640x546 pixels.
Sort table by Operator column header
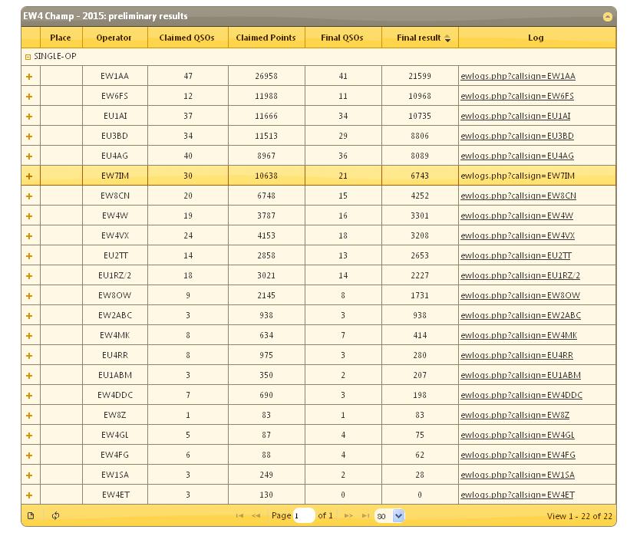coord(114,38)
